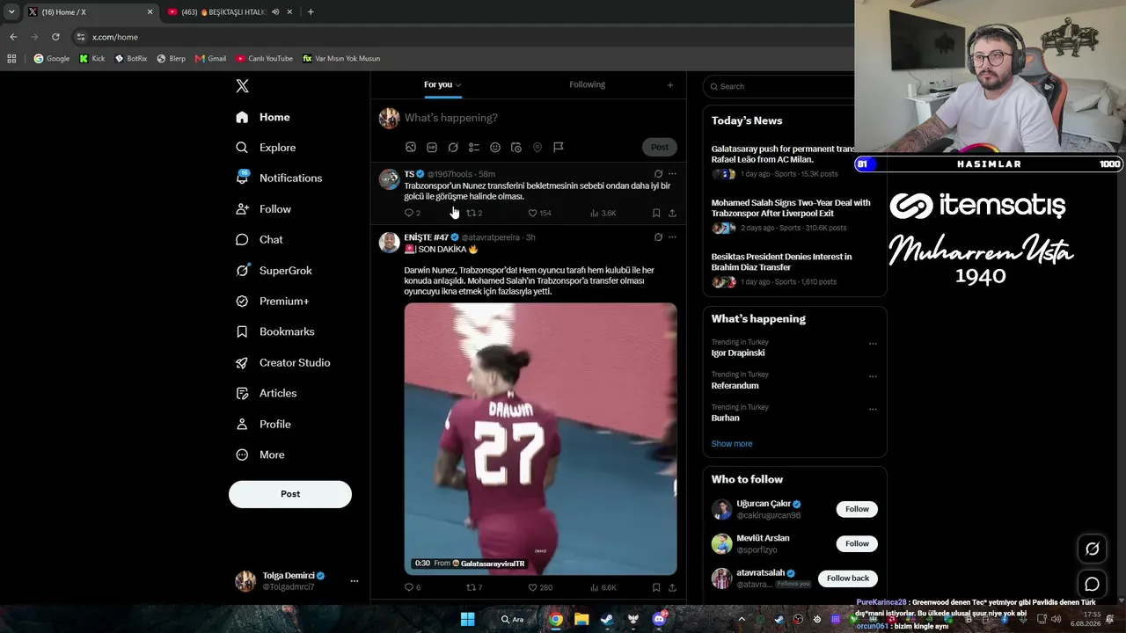
Task: Open the Chrome tab search dropdown
Action: coord(11,12)
